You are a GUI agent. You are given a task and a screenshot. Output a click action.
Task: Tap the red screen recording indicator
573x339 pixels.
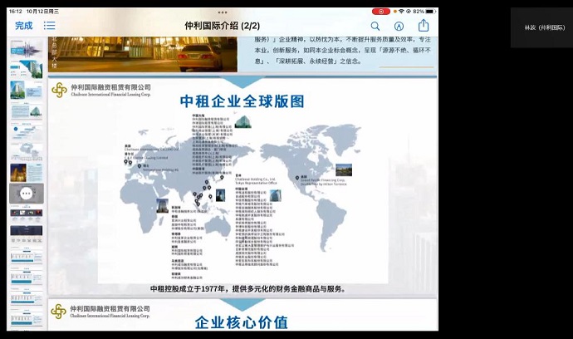(380, 12)
